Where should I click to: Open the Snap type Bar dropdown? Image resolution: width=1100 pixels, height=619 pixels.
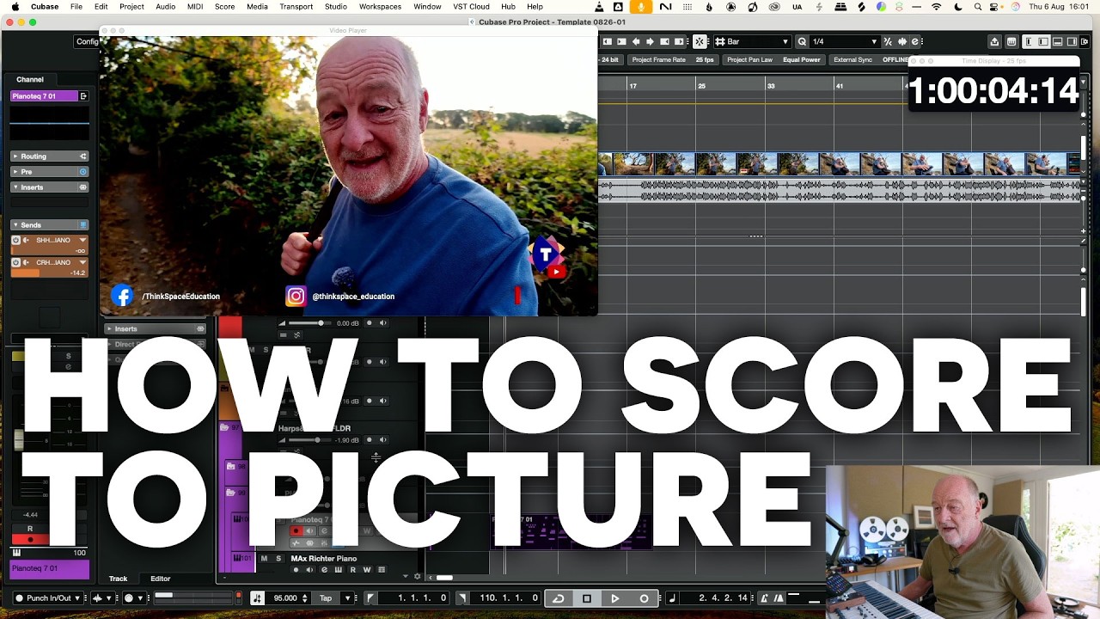(x=752, y=41)
